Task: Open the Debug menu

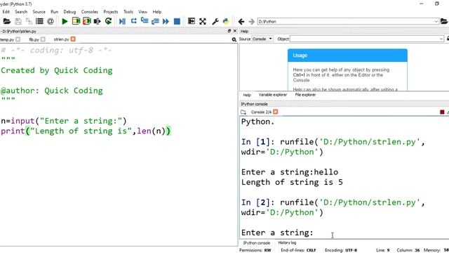Action: pyautogui.click(x=69, y=12)
